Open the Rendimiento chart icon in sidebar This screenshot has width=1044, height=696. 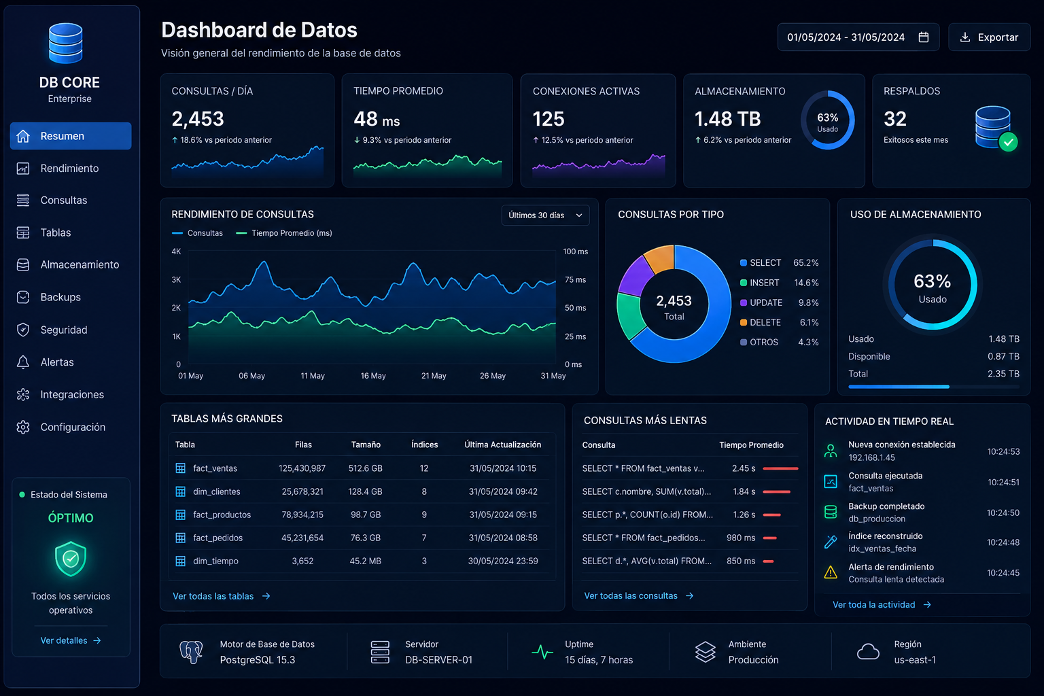(x=23, y=168)
